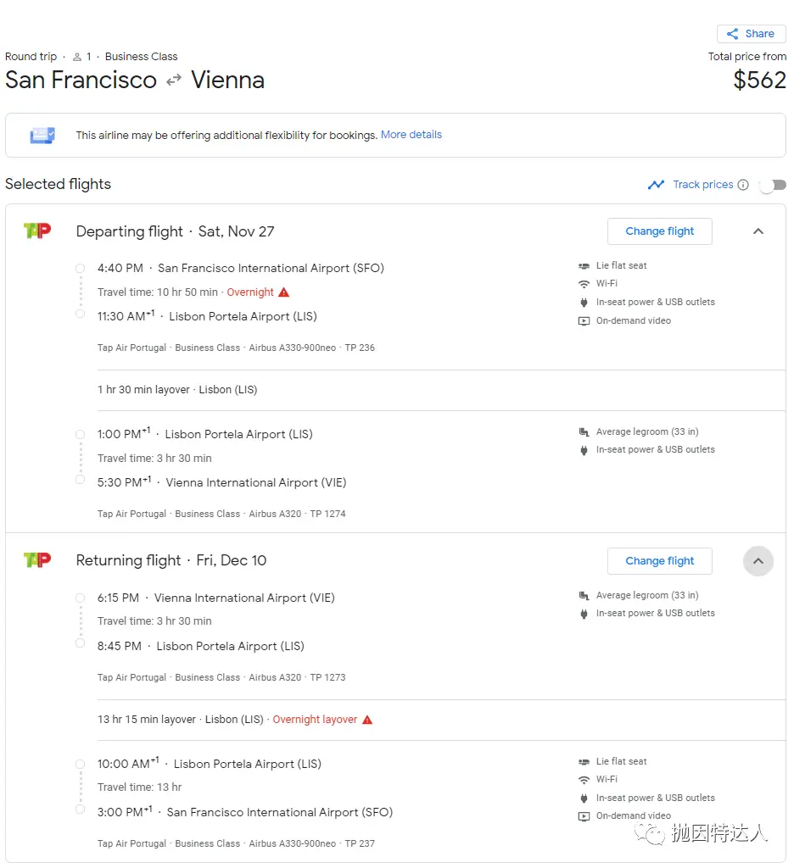Click Change flight for the returning flight
This screenshot has height=868, width=794.
point(659,561)
